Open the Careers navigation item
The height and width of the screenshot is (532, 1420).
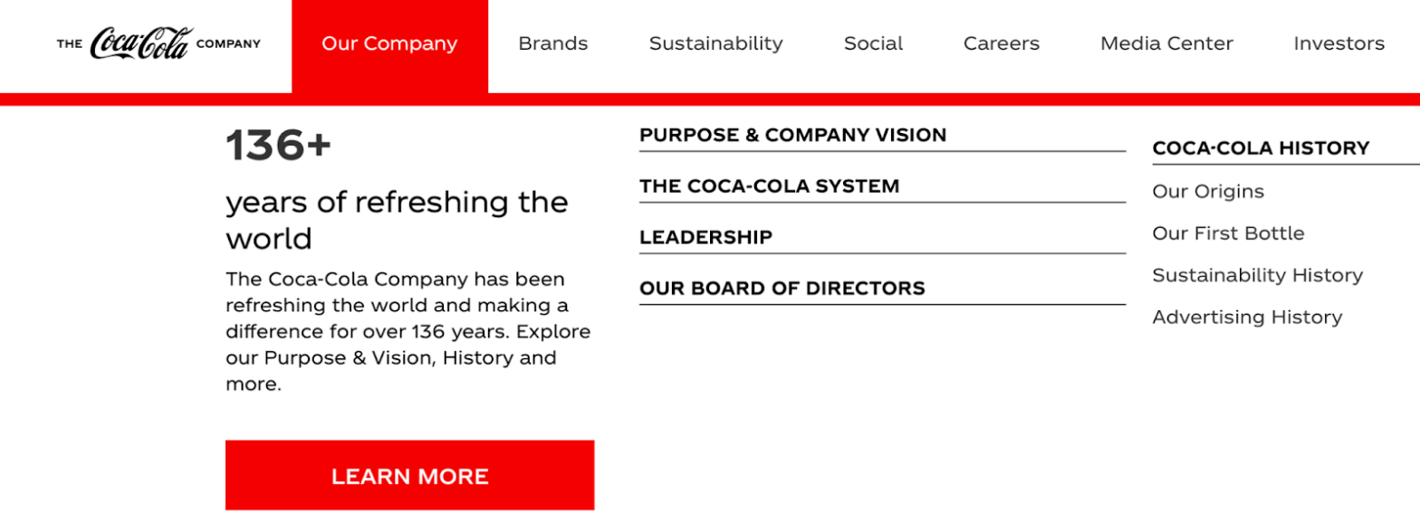coord(1001,43)
